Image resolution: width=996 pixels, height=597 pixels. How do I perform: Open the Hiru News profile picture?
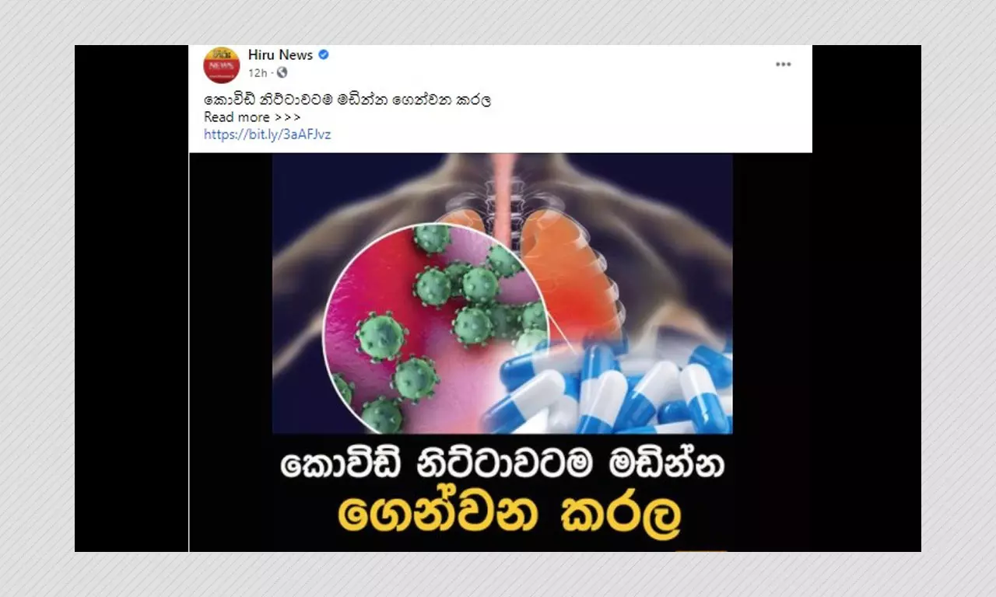[x=221, y=64]
